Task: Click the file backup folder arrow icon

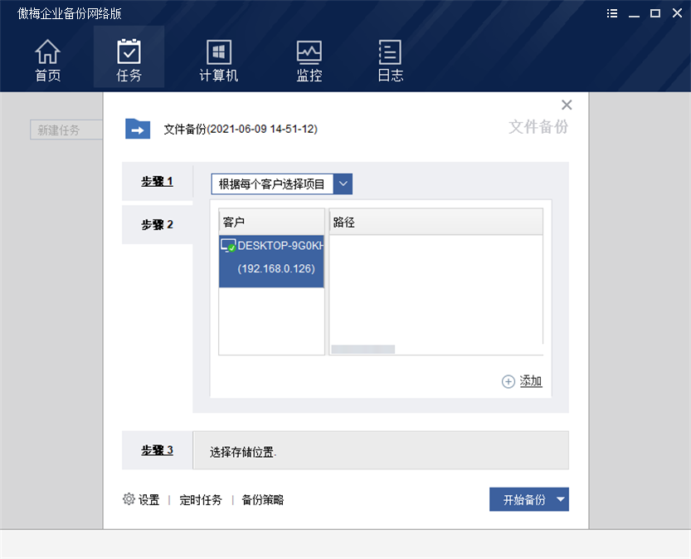Action: (138, 129)
